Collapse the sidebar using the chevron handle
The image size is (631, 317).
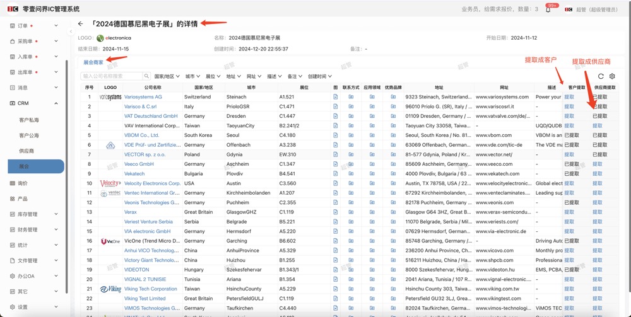[71, 30]
